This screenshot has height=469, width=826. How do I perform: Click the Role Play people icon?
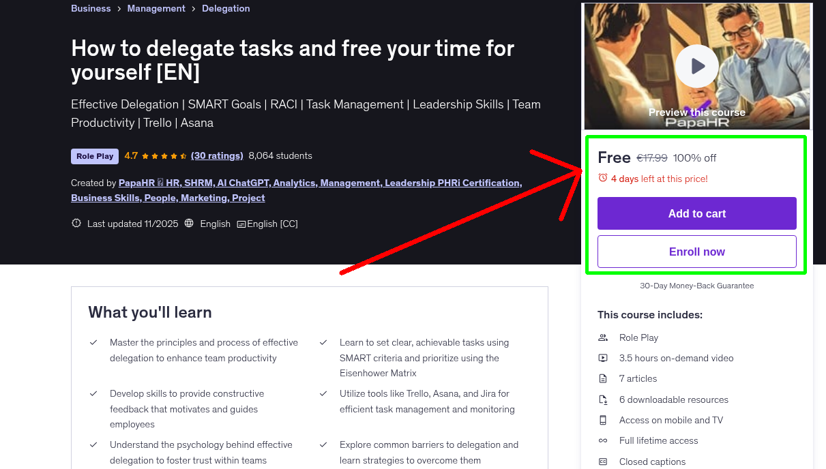[602, 337]
